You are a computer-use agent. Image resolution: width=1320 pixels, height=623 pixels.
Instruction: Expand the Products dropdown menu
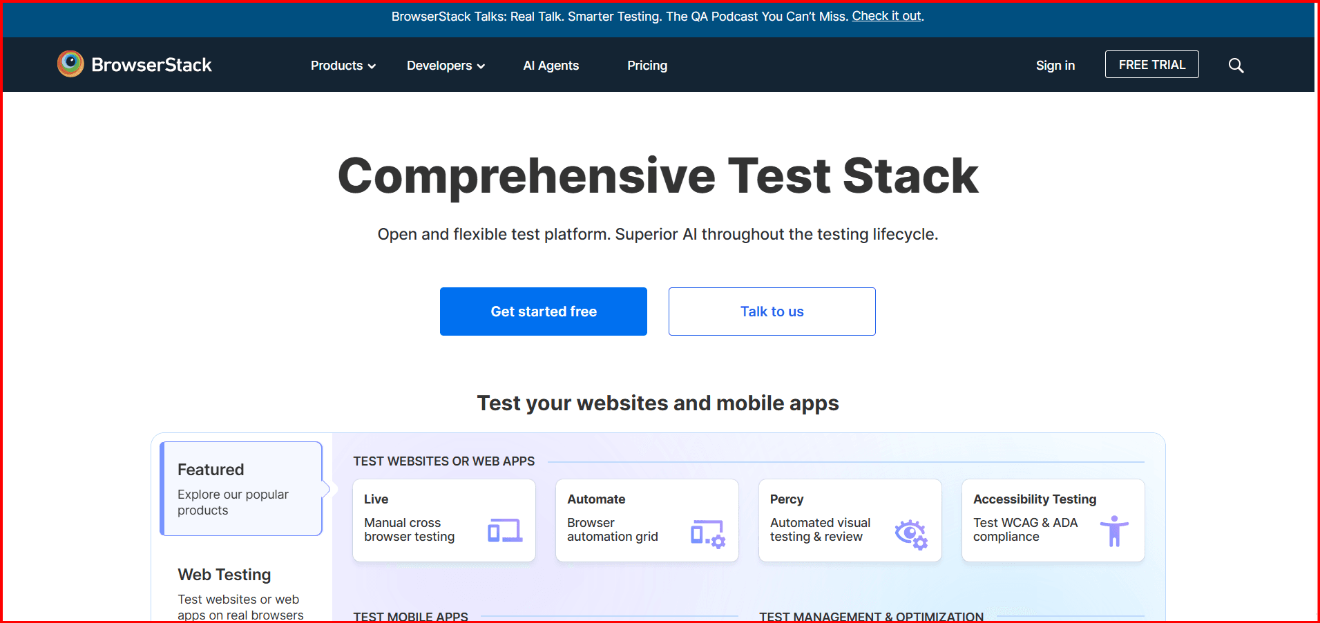coord(343,66)
